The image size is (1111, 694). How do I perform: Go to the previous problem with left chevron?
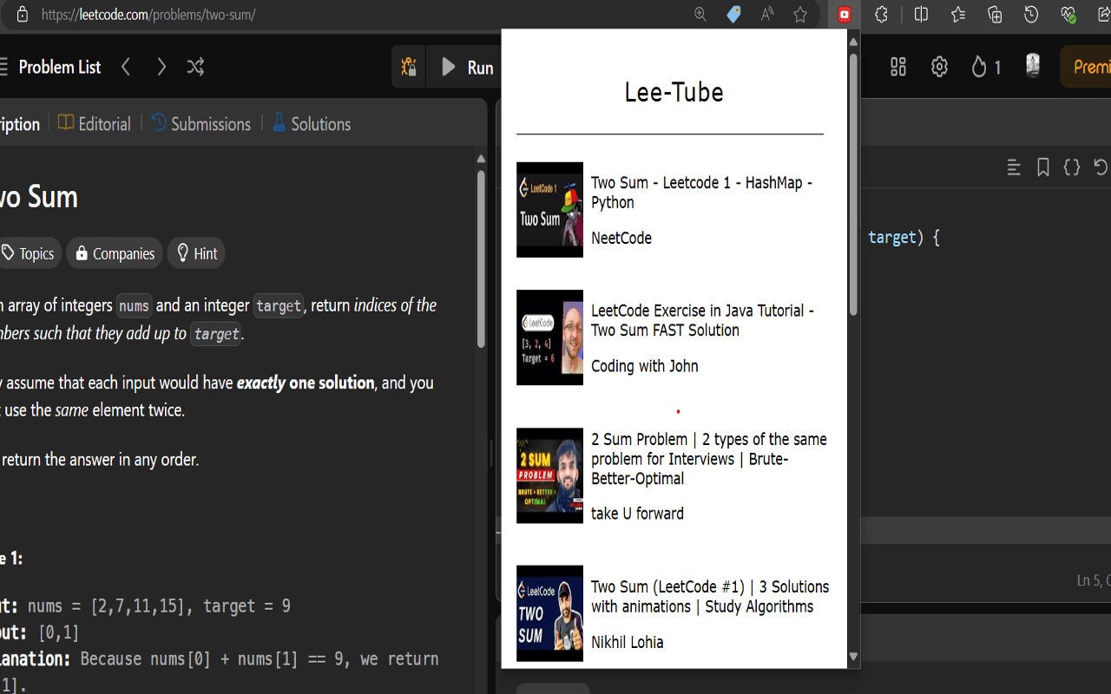[x=126, y=67]
